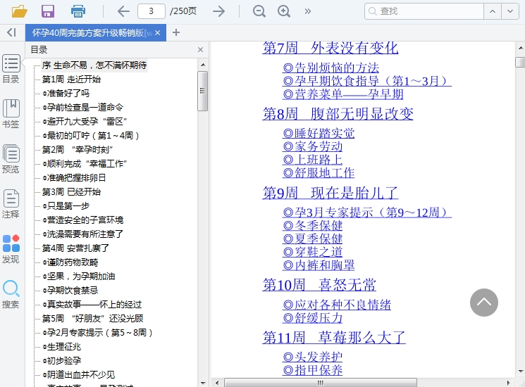Select outline entry 序 生命不易，怎不满怀期待
This screenshot has width=525, height=387.
point(94,65)
